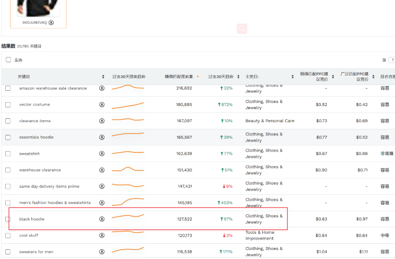The height and width of the screenshot is (259, 395).
Task: Select the black hoodie product thumbnail
Action: [x=38, y=8]
